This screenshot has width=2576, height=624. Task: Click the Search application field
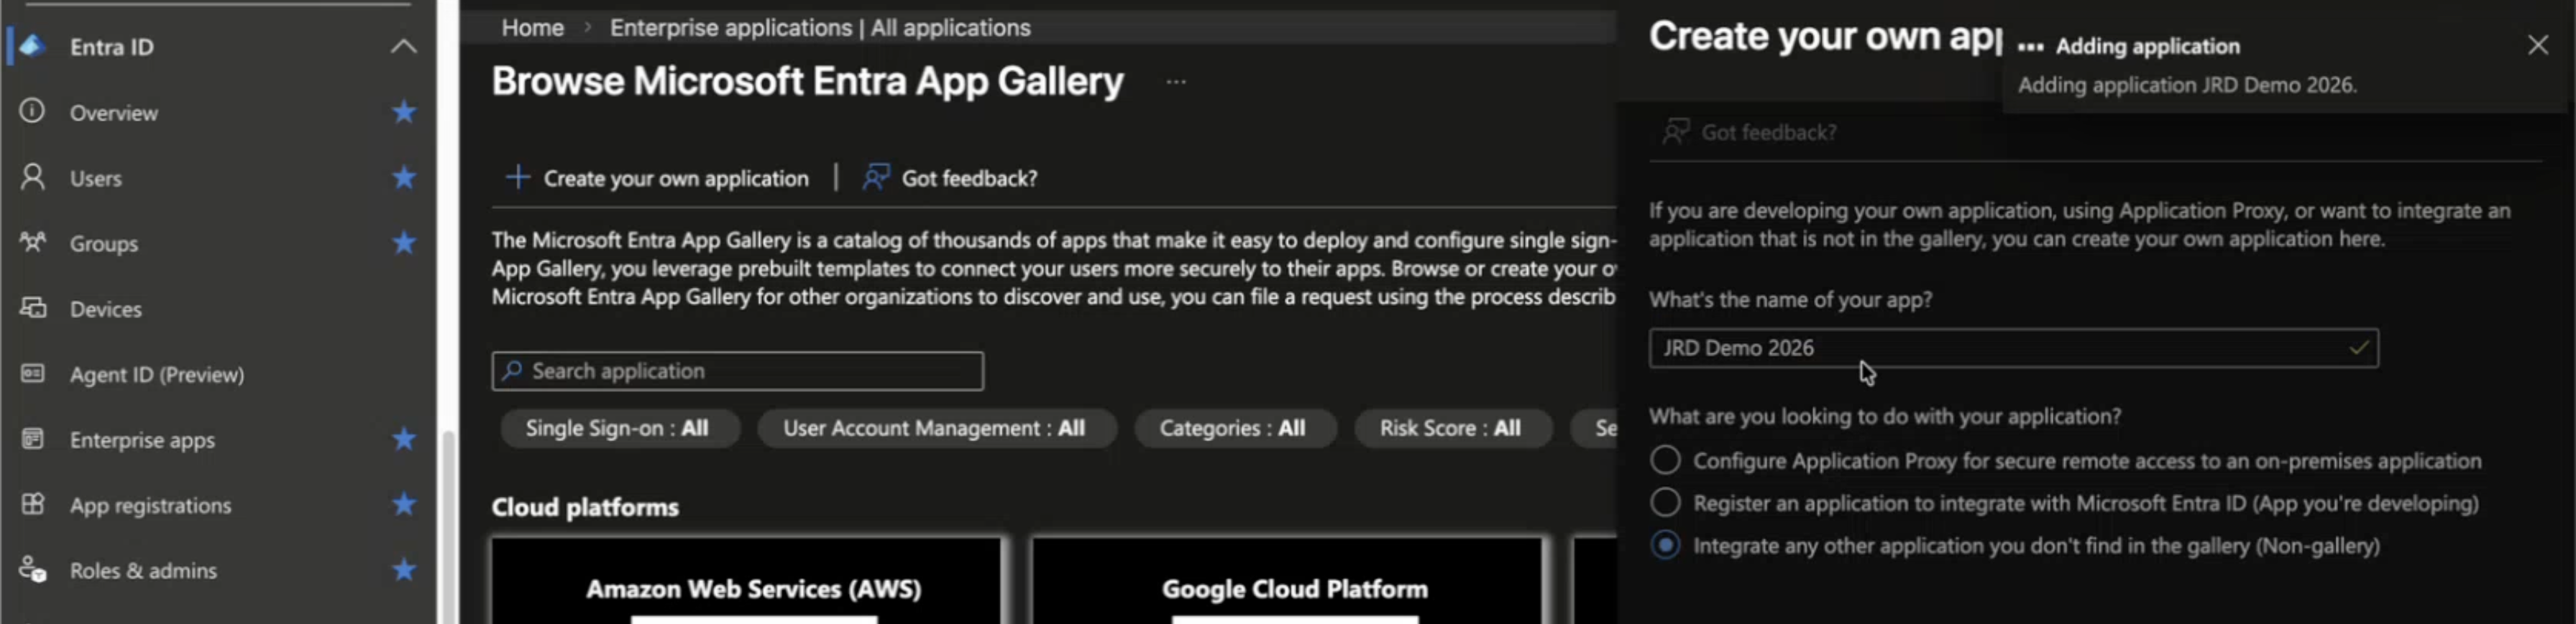pyautogui.click(x=737, y=371)
